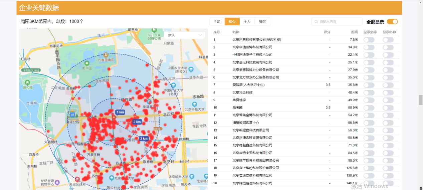This screenshot has height=190, width=423.
Task: Enable 显示坐标 for 高考圈 row
Action: click(x=369, y=108)
